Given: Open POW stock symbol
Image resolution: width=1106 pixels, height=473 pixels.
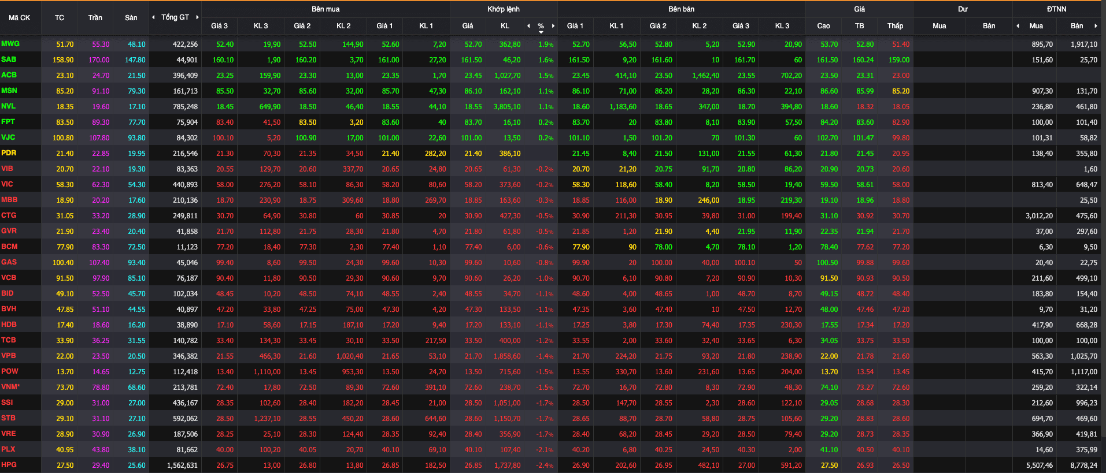Looking at the screenshot, I should point(10,371).
